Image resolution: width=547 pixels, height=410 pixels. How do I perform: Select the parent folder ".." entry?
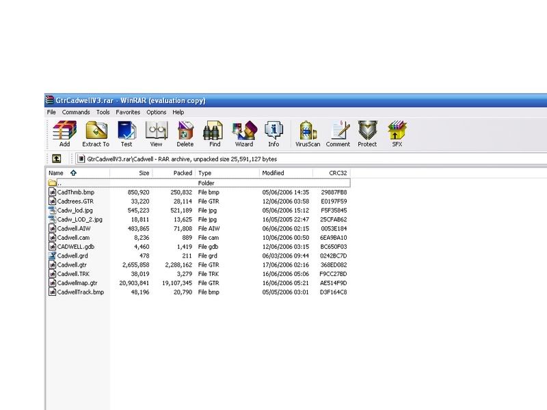click(x=59, y=183)
